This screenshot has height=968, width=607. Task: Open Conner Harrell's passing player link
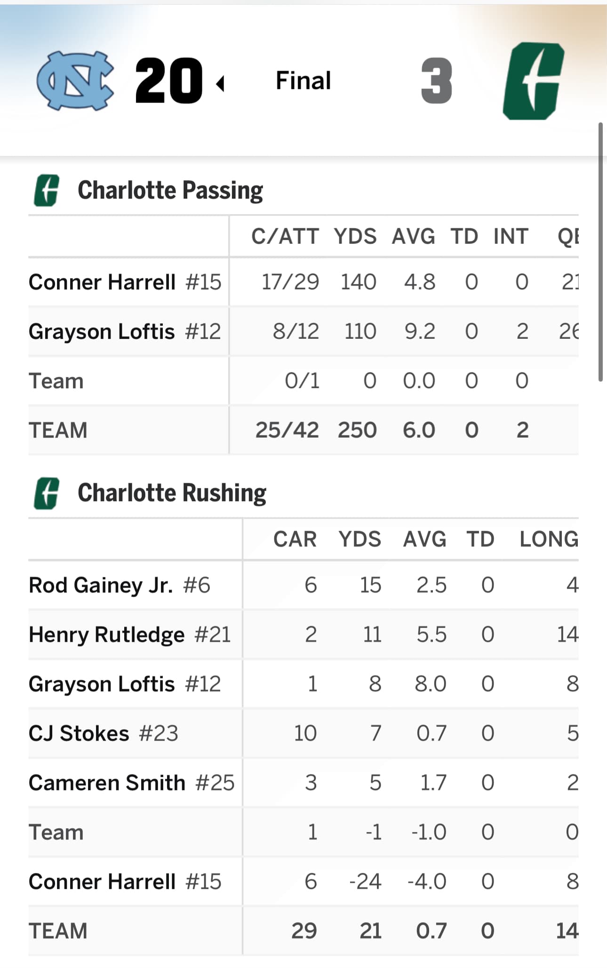(102, 282)
